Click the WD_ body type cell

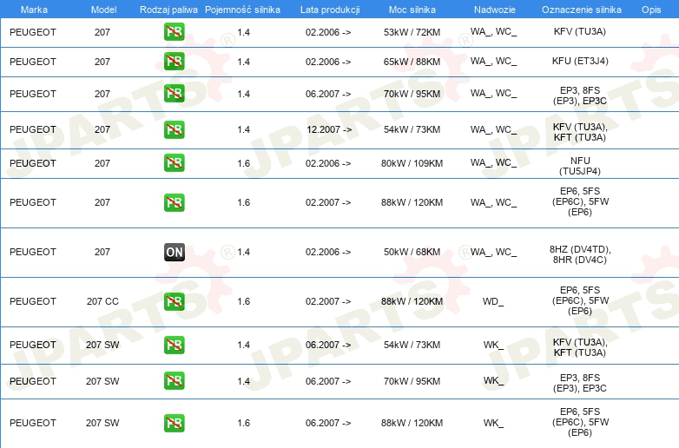(x=493, y=301)
